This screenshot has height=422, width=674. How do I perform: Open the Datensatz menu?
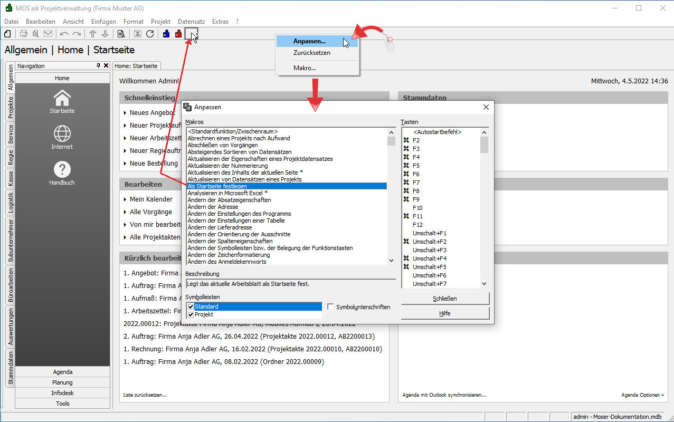click(191, 22)
